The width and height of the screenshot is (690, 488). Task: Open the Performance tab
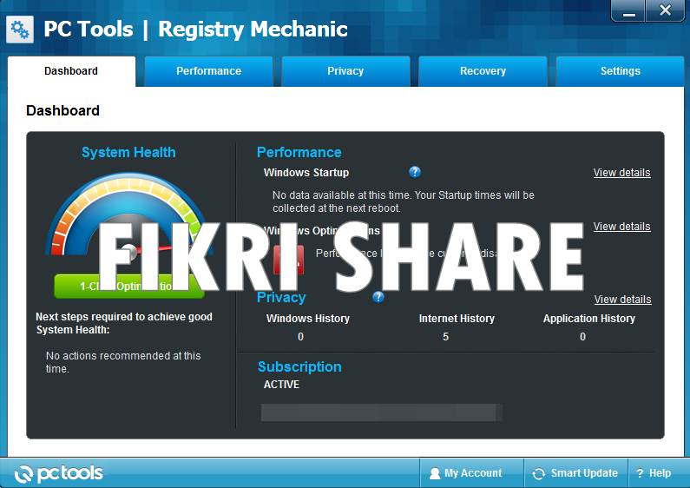(x=208, y=71)
